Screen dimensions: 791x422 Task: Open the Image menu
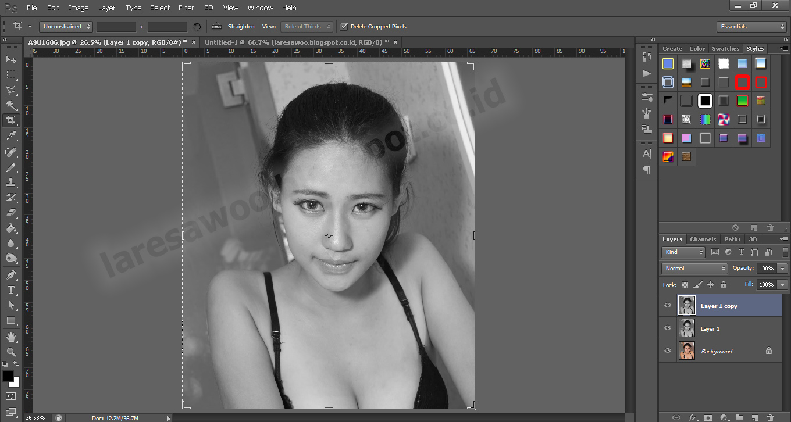click(x=79, y=8)
